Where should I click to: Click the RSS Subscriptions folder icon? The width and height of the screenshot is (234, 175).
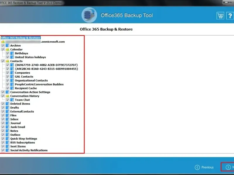[8, 142]
